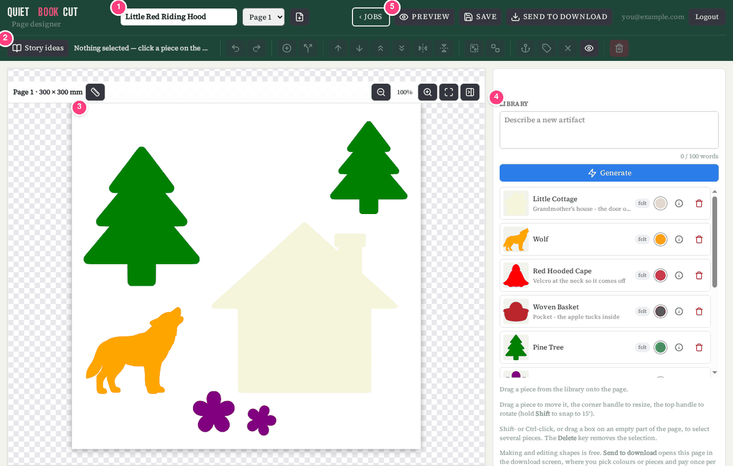Select the smaller purple flower on canvas
733x466 pixels.
pos(261,420)
